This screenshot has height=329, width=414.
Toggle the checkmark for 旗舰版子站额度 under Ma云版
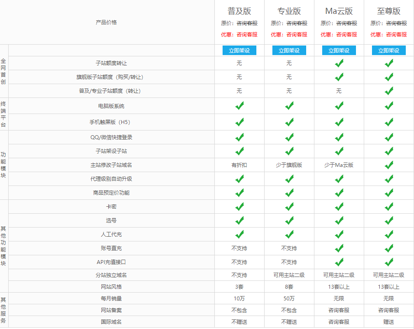(339, 77)
